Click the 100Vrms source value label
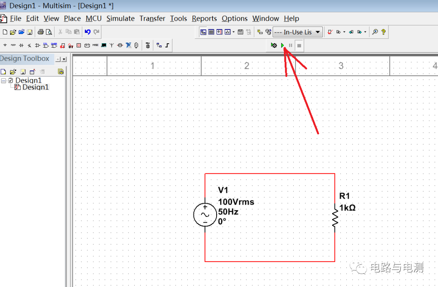This screenshot has width=438, height=287. click(x=236, y=202)
